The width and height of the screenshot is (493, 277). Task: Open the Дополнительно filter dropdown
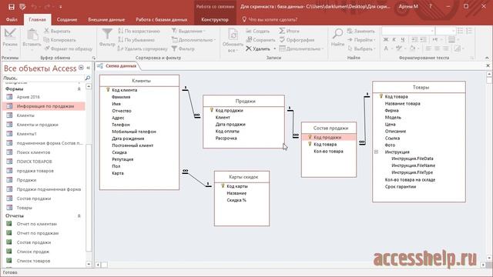193,40
